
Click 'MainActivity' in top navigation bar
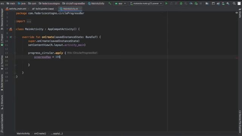(x=96, y=3)
